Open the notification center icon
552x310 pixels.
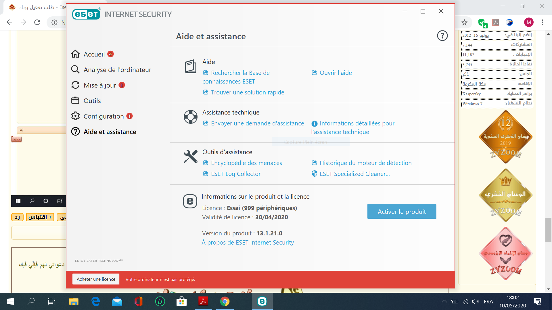[538, 301]
